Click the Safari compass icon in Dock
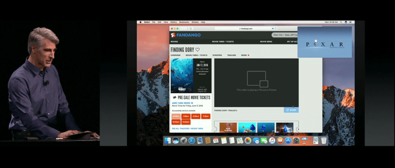Image resolution: width=395 pixels, height=168 pixels. [192, 141]
